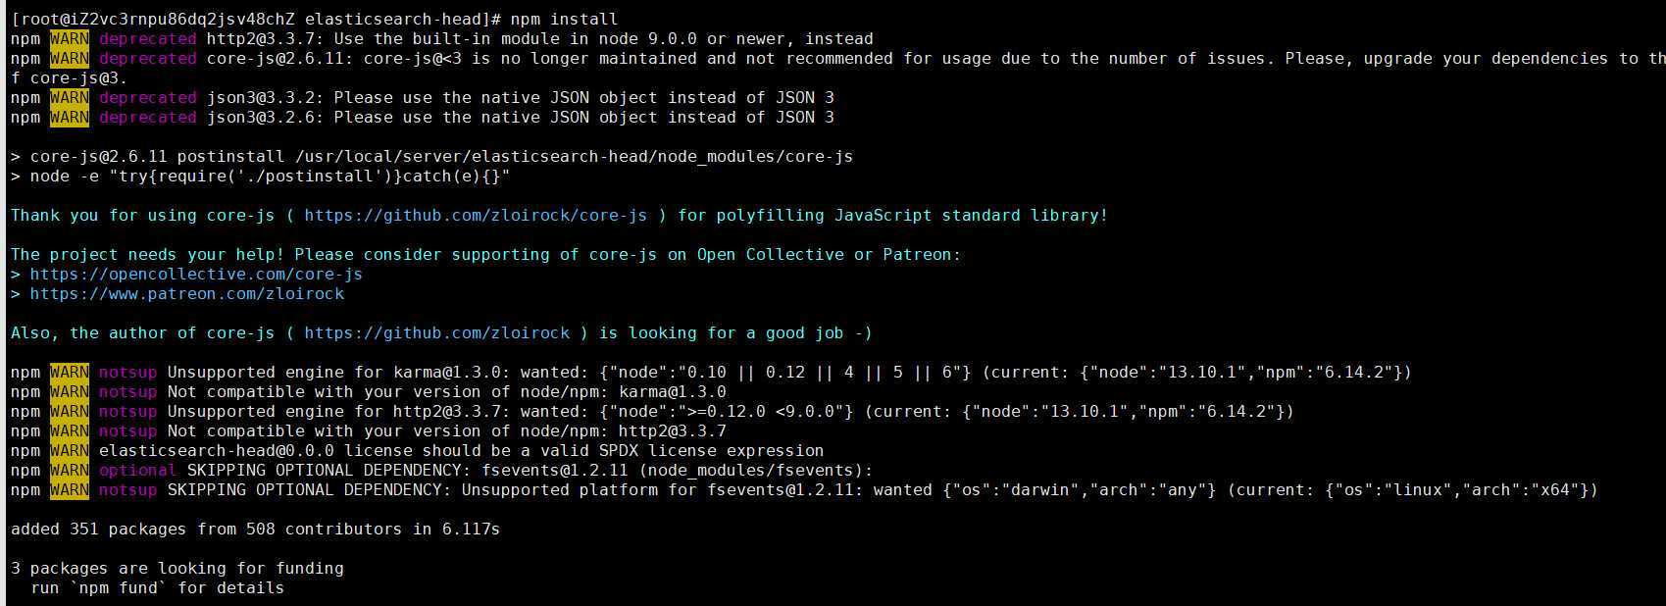Click the wrapped line 'f core-js@3.'

pos(69,77)
